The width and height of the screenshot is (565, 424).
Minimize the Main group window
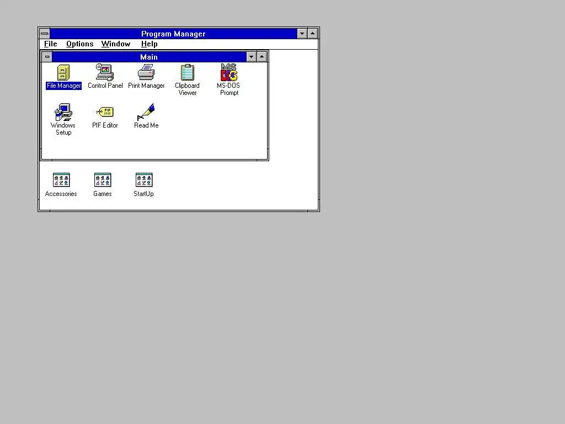[251, 57]
